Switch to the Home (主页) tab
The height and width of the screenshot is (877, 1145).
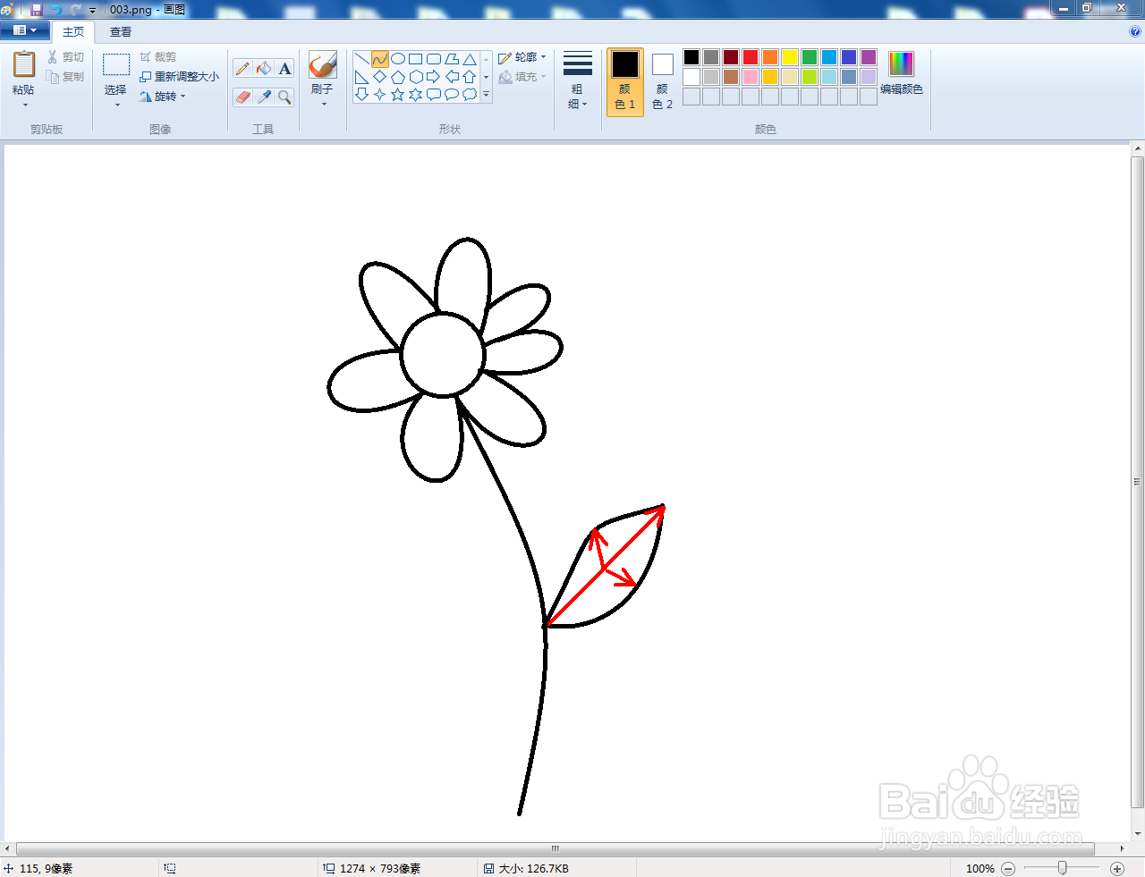(x=73, y=31)
